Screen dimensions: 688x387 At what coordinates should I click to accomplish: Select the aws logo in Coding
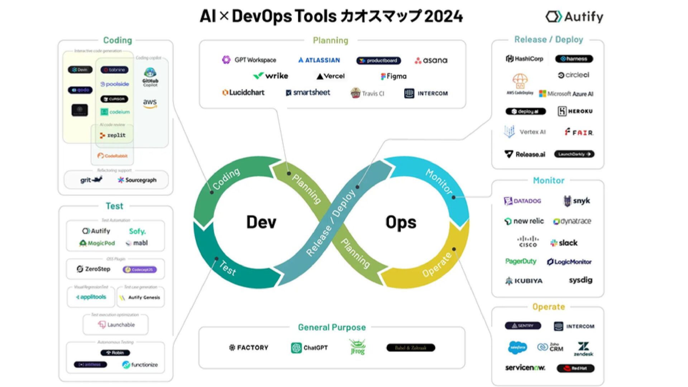pos(150,103)
